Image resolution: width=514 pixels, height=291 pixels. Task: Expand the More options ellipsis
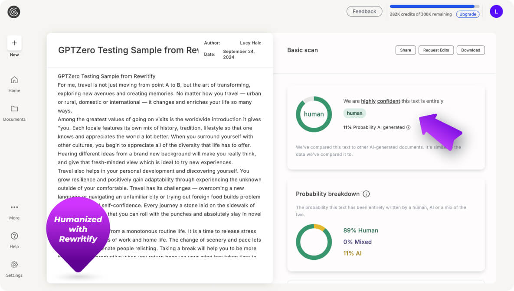pos(14,207)
